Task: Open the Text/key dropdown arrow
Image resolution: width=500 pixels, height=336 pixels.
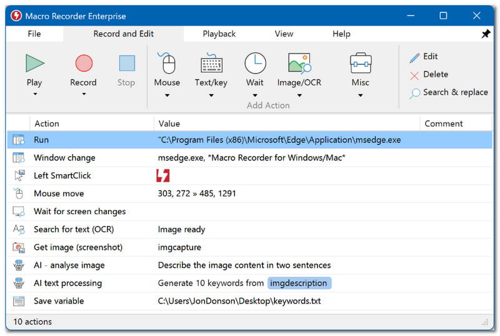Action: tap(211, 96)
